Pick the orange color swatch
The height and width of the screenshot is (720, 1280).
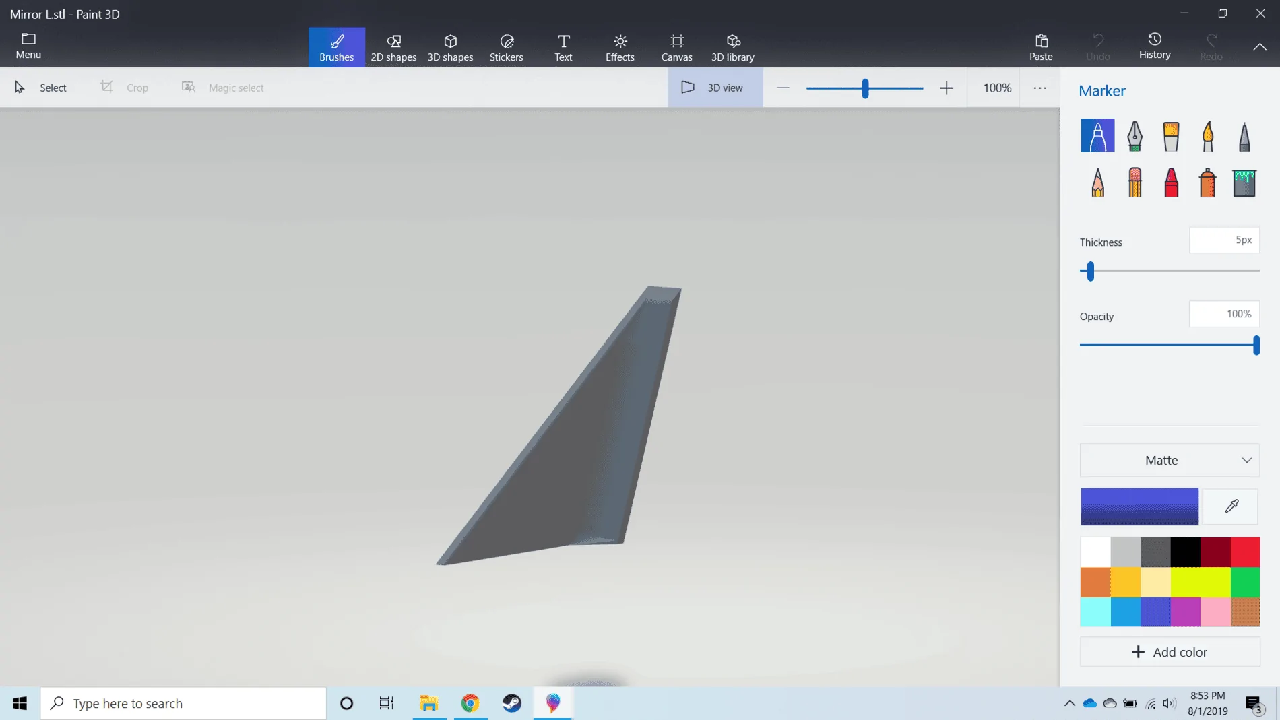1095,582
